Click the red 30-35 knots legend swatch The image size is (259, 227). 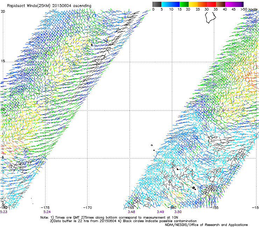coord(211,4)
